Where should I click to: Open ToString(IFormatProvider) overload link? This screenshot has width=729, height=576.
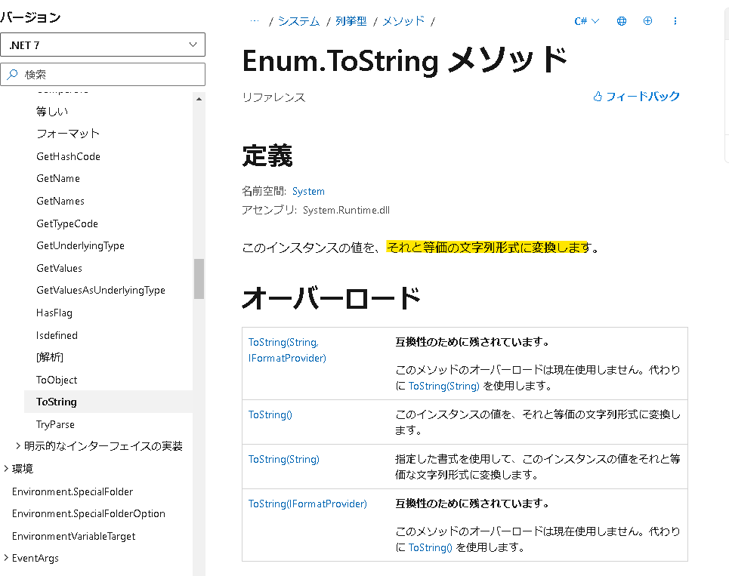click(x=307, y=504)
